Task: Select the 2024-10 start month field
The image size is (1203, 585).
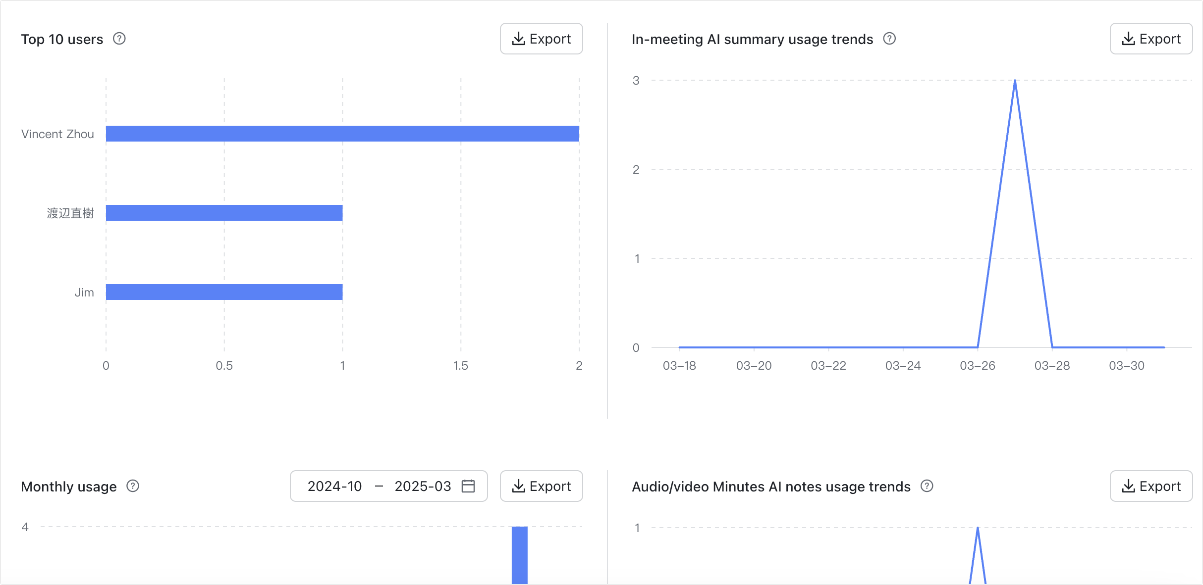Action: (x=335, y=486)
